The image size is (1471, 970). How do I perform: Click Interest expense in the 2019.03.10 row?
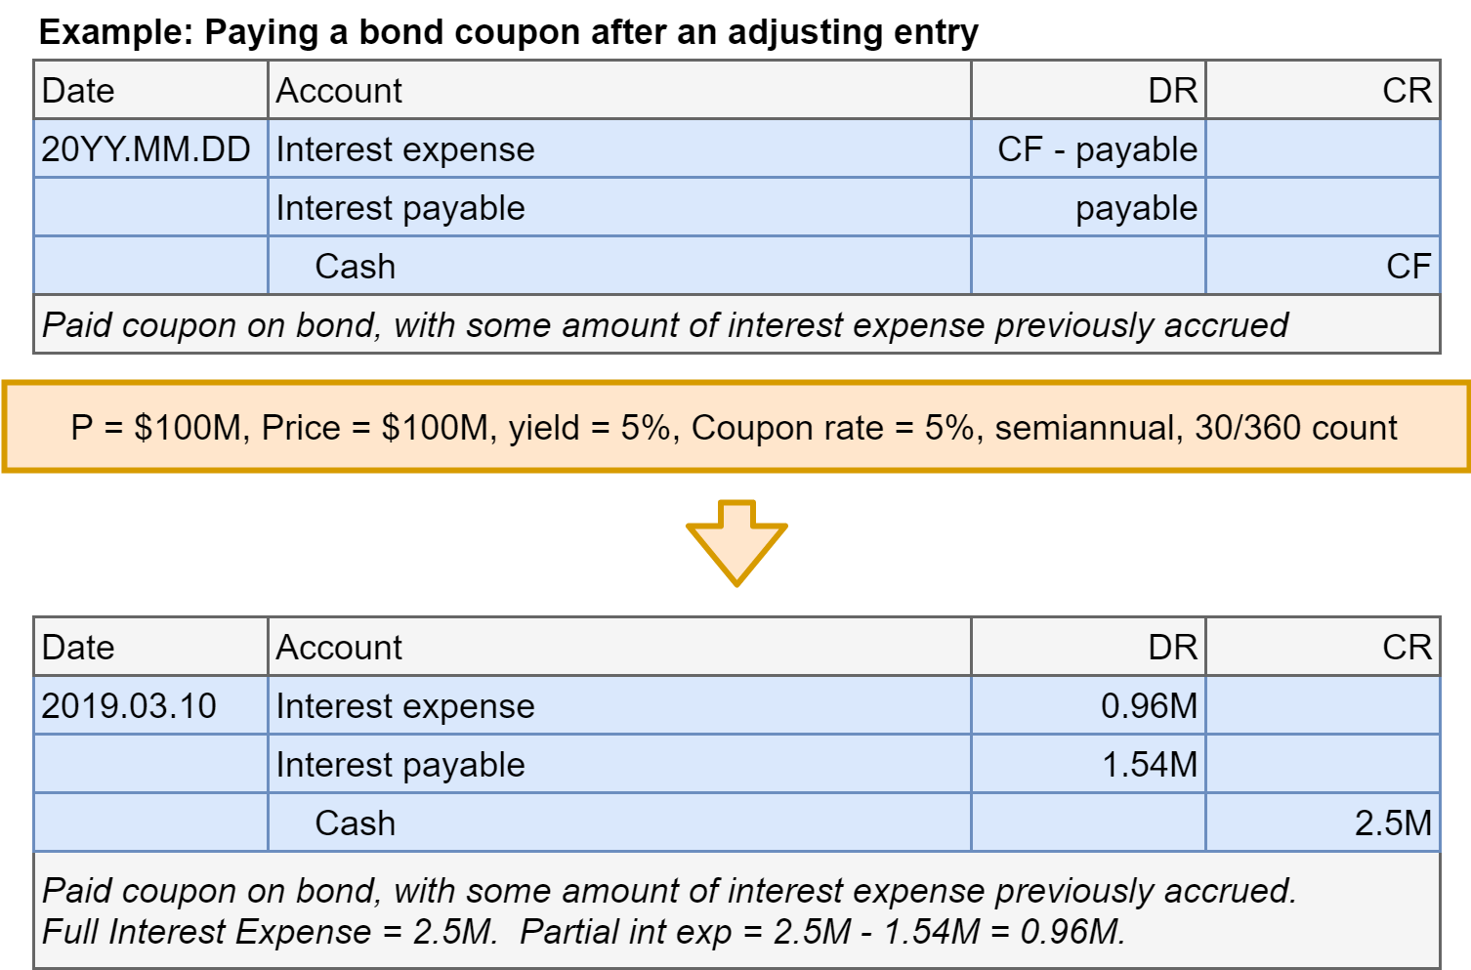pos(405,706)
